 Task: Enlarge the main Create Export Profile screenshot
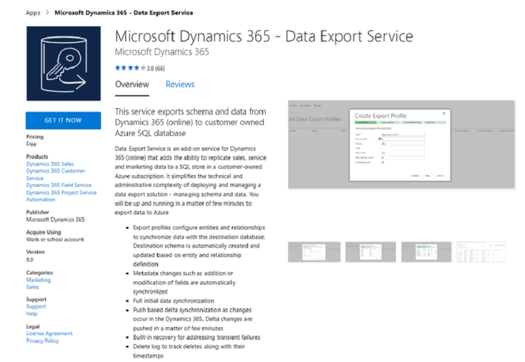tap(401, 145)
